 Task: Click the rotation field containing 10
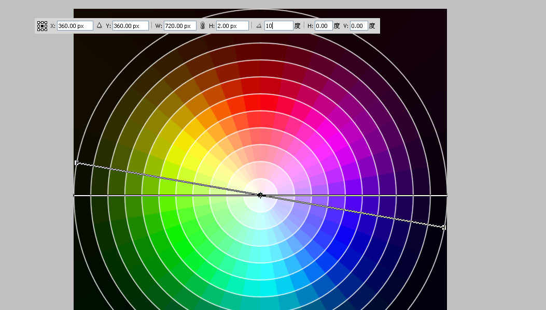click(278, 26)
